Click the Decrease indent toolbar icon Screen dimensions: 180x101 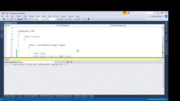(x=82, y=19)
